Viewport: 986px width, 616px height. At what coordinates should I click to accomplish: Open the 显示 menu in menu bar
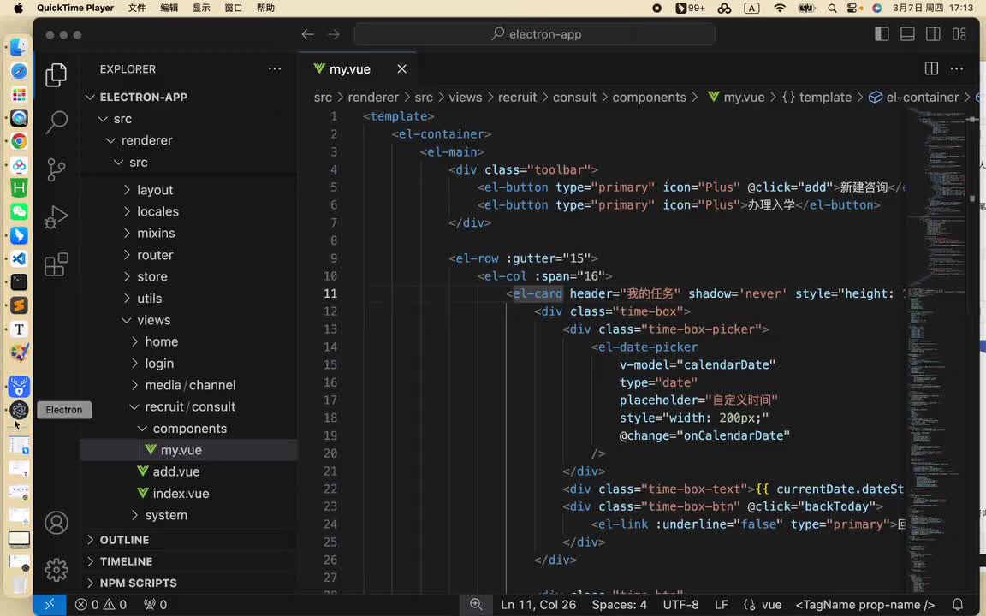pyautogui.click(x=201, y=9)
